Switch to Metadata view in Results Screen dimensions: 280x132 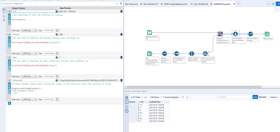(262, 97)
